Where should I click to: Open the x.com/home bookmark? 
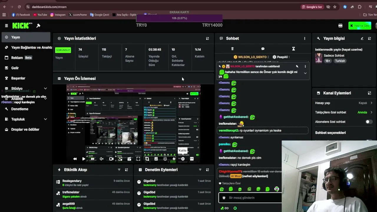pyautogui.click(x=78, y=15)
